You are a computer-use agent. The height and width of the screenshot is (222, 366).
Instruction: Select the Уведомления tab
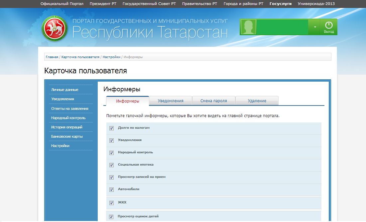(x=171, y=101)
